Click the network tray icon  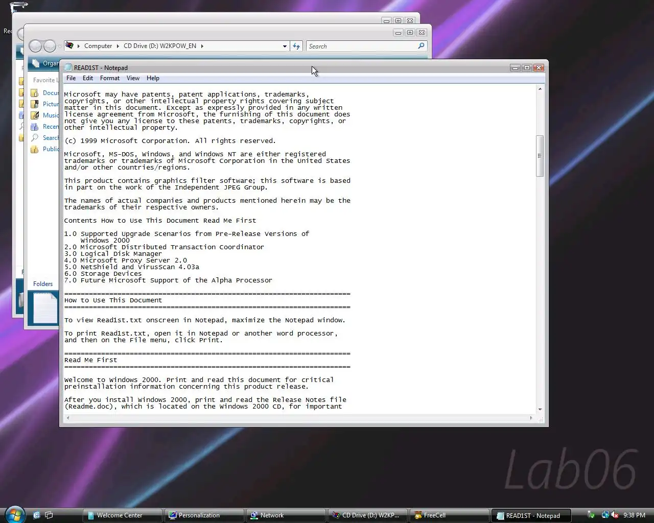pos(605,515)
